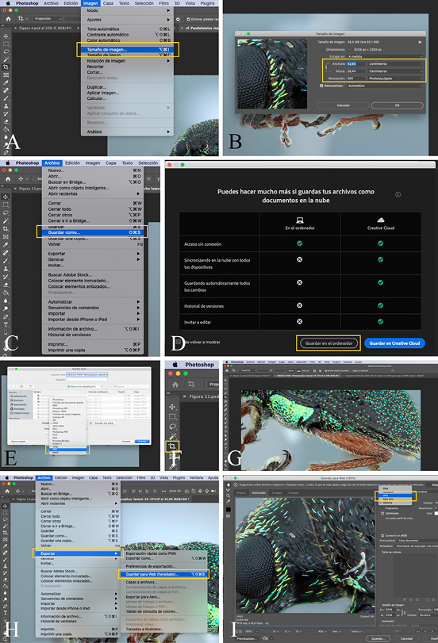Select the Healing Brush tool in panel C
Screen dimensions: 438x643
(6, 253)
